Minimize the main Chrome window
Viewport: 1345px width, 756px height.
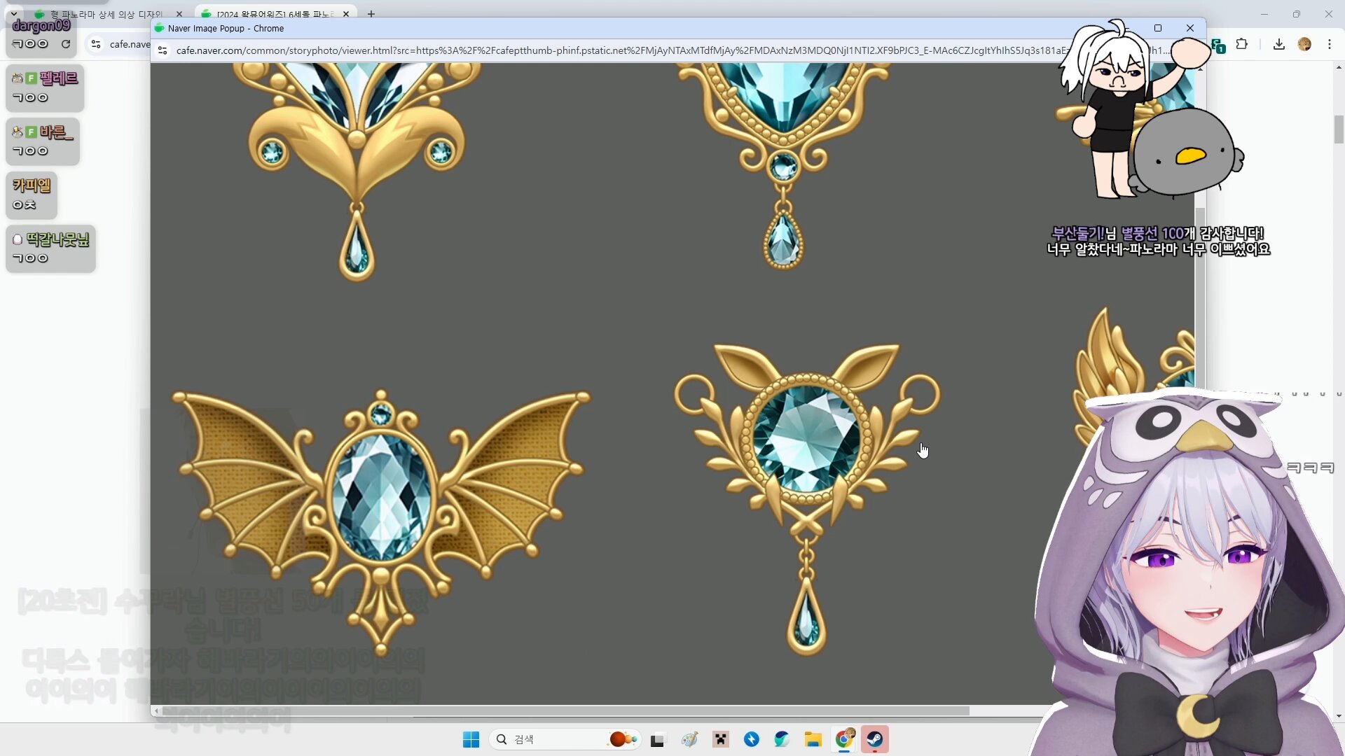tap(1264, 14)
